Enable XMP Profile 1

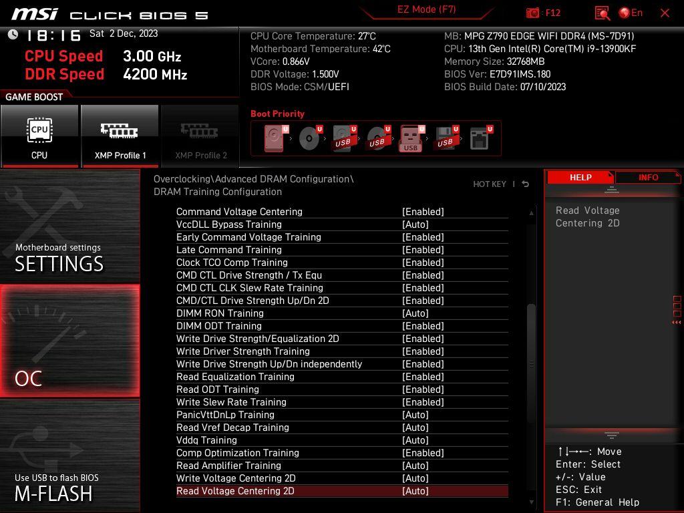coord(120,136)
